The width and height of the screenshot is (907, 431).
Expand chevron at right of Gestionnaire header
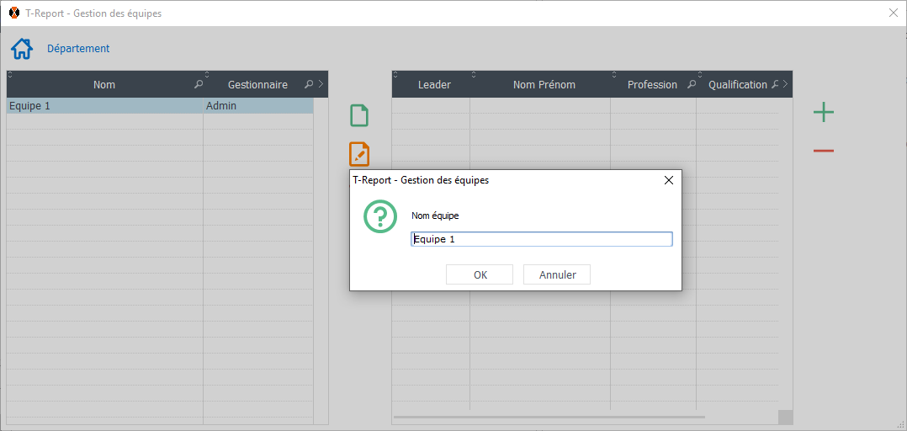point(321,84)
